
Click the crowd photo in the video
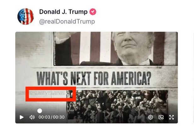(117, 106)
